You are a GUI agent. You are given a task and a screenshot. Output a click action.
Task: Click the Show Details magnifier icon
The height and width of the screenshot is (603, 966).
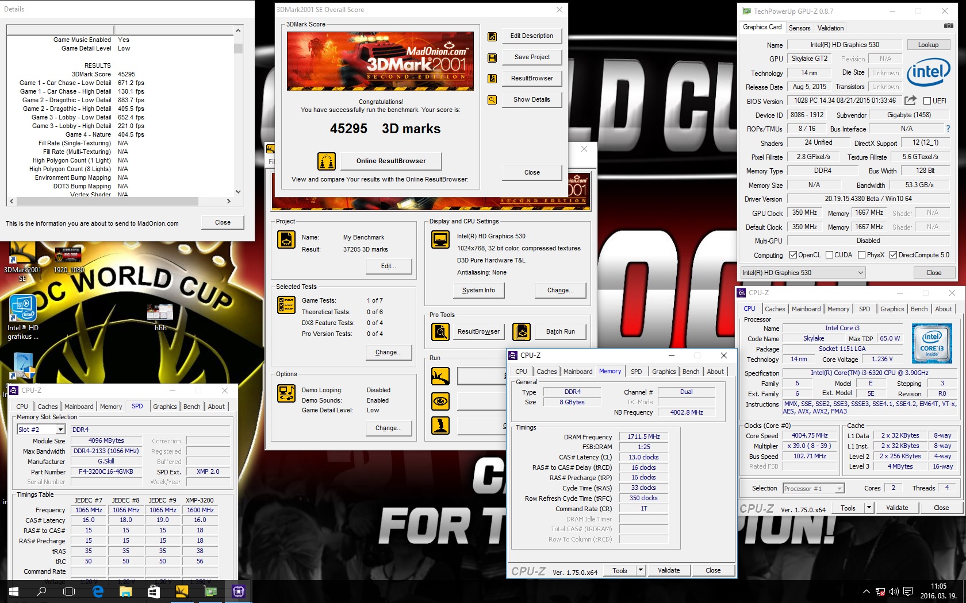tap(492, 100)
